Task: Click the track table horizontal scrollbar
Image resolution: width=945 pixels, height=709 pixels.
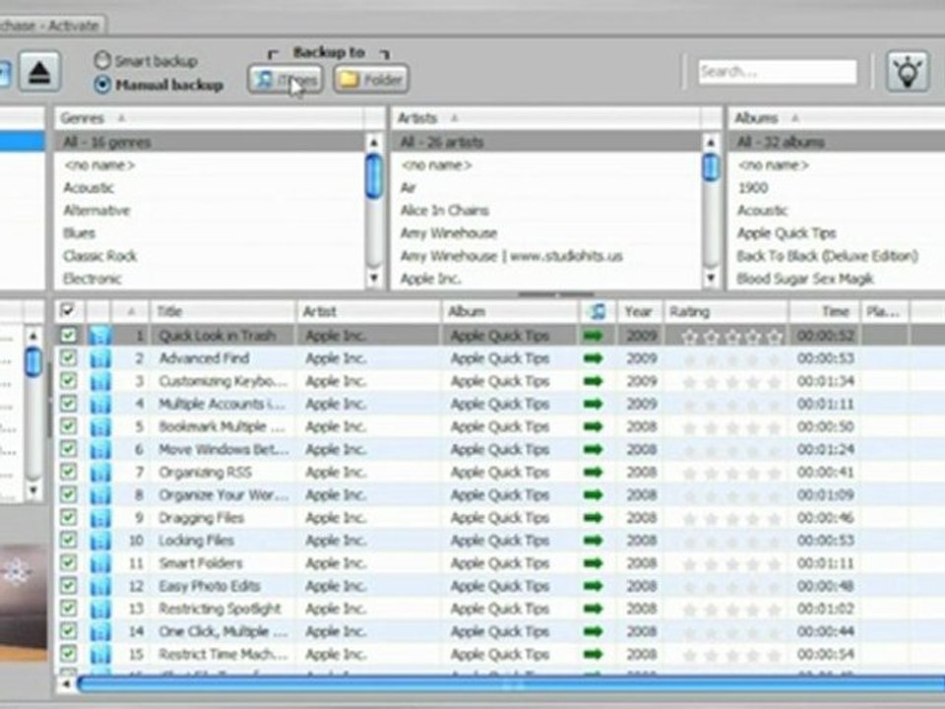Action: pos(511,684)
